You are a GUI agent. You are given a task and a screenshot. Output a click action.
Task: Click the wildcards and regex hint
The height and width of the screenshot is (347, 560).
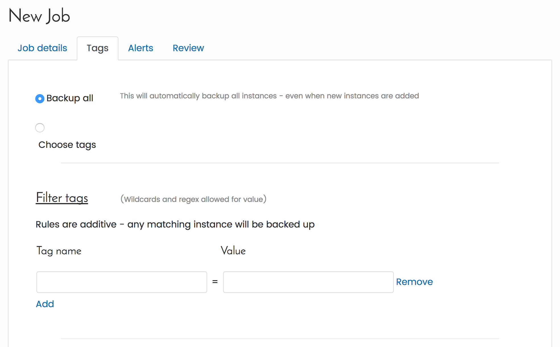click(193, 199)
